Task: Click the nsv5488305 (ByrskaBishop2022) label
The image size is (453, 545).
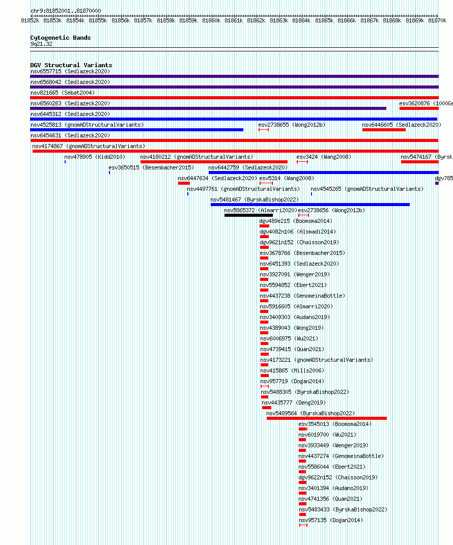Action: 305,392
